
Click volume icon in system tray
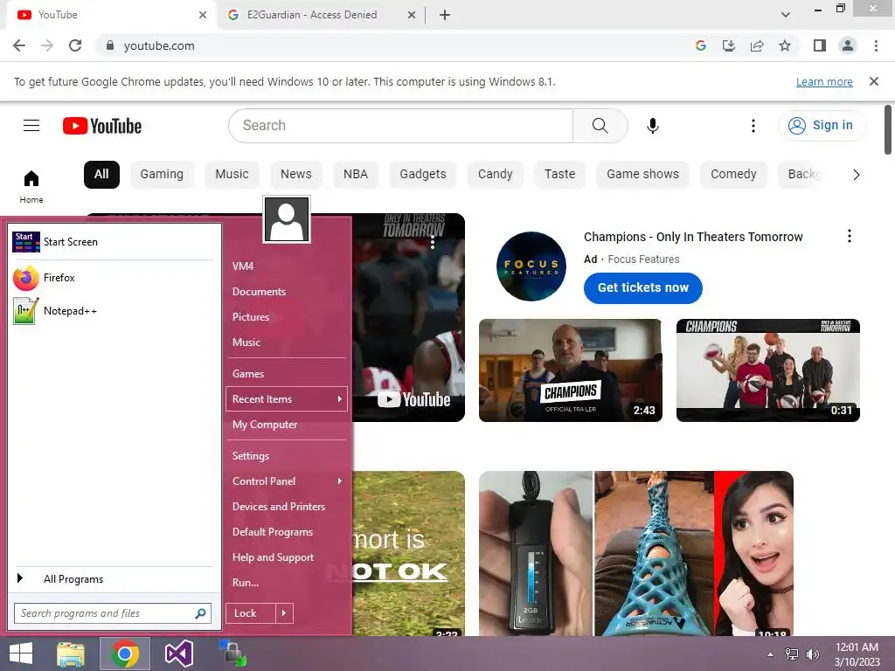(813, 654)
